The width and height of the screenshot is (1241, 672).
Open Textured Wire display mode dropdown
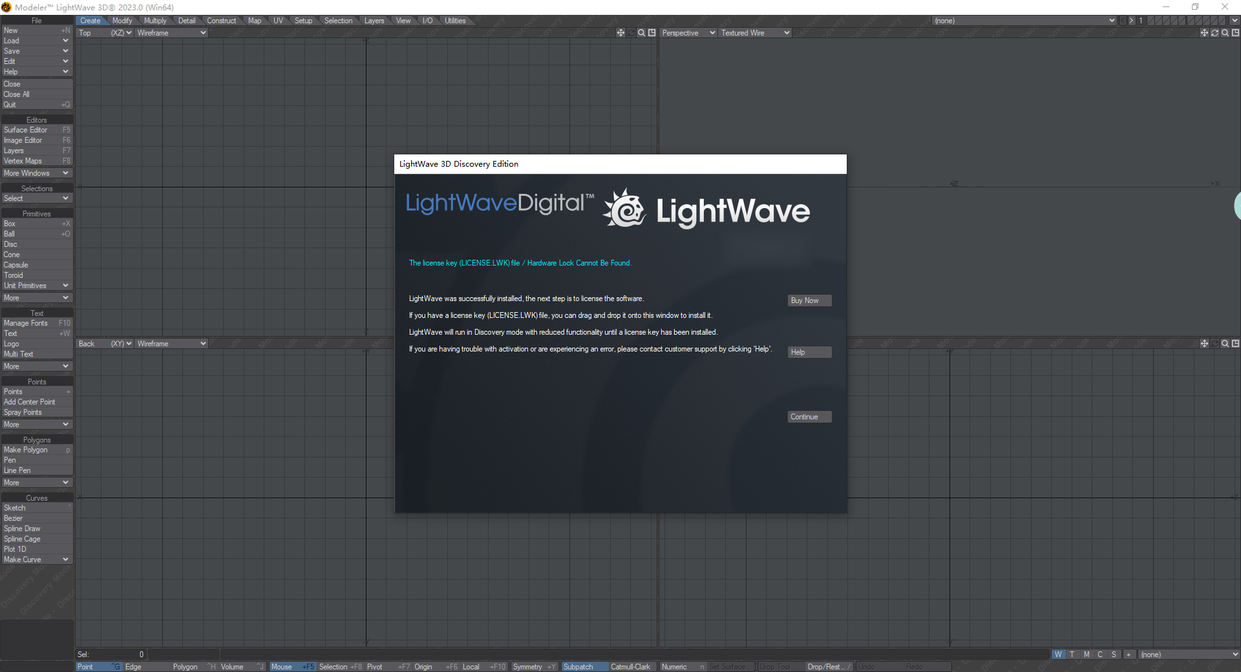[x=755, y=33]
